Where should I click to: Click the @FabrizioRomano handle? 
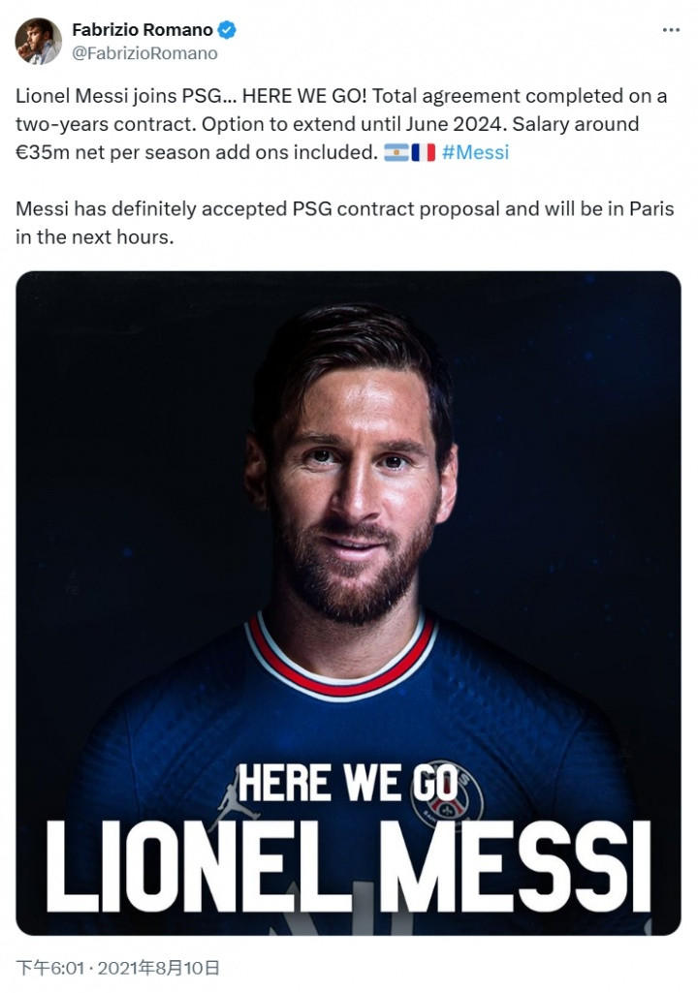tap(144, 53)
